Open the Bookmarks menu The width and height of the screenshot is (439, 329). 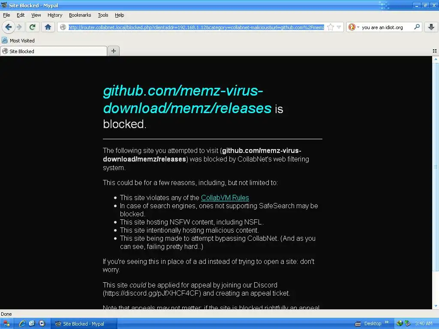click(80, 15)
